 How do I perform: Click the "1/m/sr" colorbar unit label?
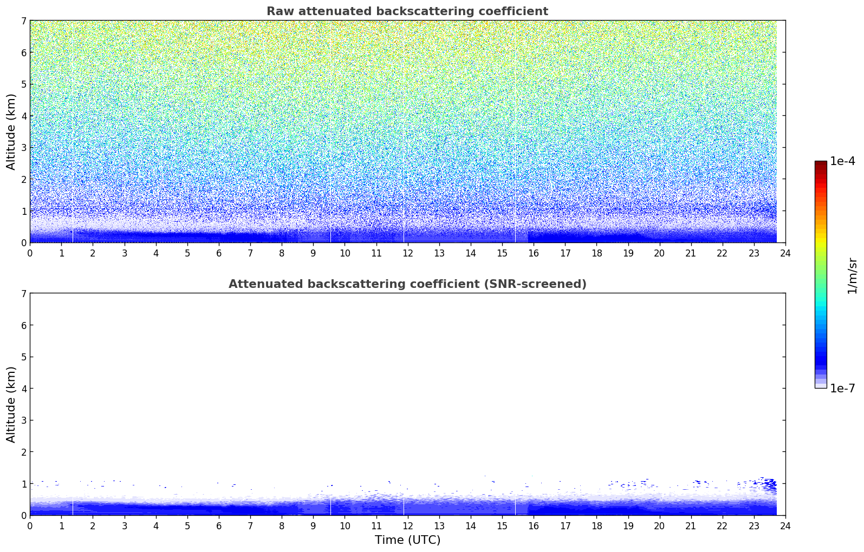tap(852, 275)
